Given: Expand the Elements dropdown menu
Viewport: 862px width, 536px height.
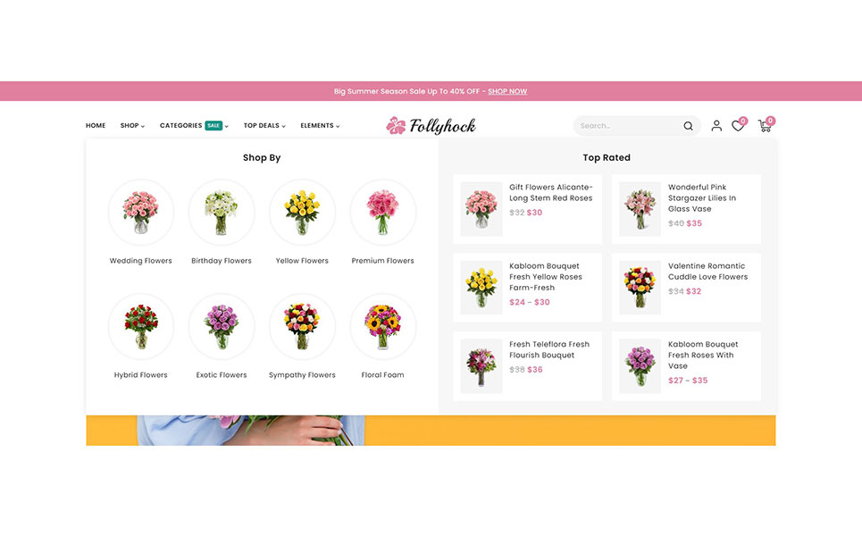Looking at the screenshot, I should 320,125.
